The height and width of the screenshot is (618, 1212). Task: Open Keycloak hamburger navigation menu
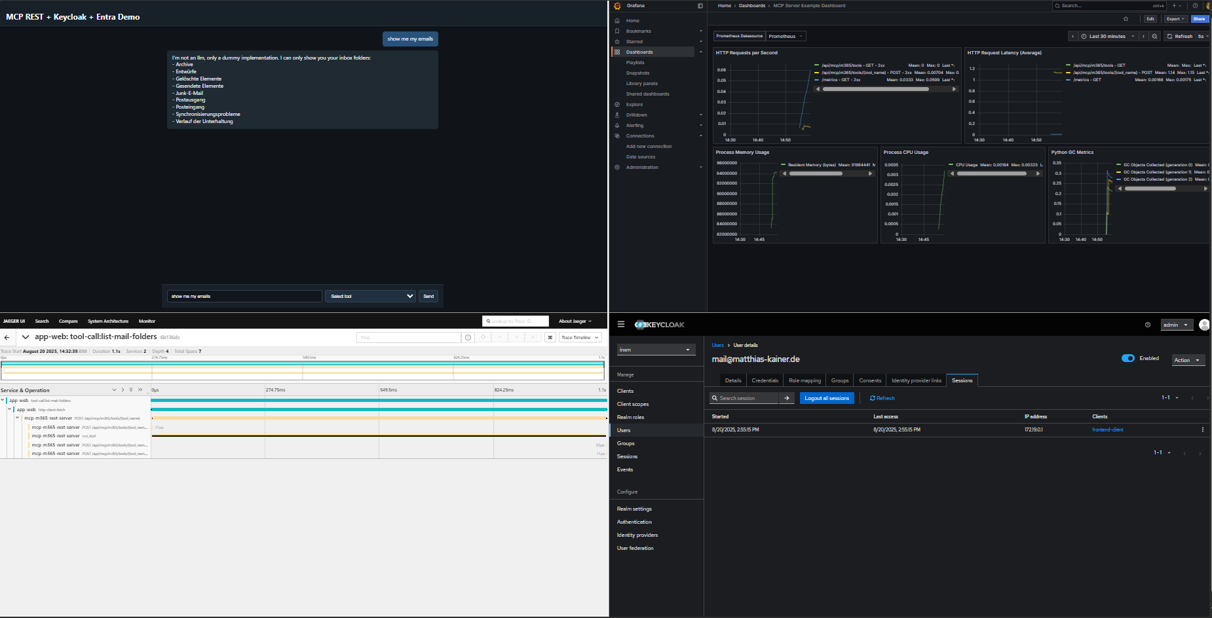coord(621,325)
